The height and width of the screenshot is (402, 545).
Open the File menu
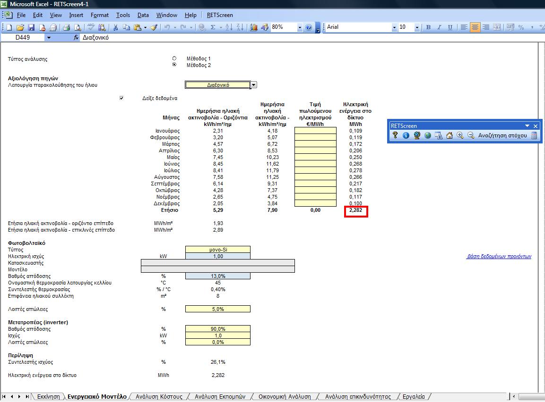[x=21, y=15]
